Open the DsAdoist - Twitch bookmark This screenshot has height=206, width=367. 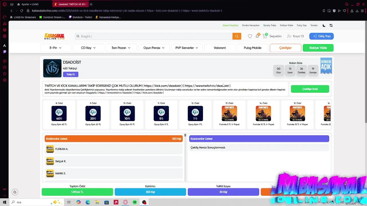click(x=81, y=17)
